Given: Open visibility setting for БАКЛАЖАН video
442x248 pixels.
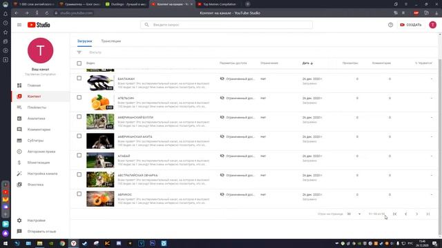Looking at the screenshot, I should (237, 79).
